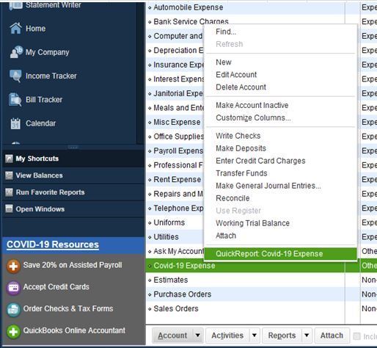Image resolution: width=377 pixels, height=348 pixels.
Task: Open Order Checks & Tax Forms icon
Action: click(x=13, y=310)
